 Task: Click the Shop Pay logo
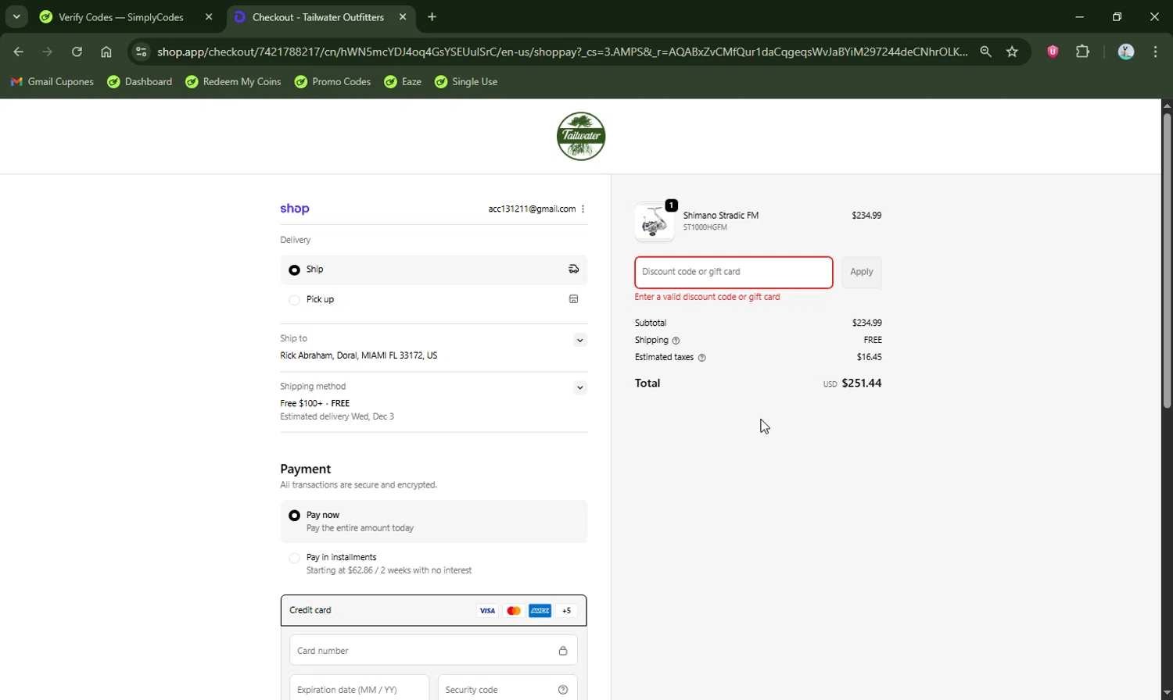tap(295, 209)
